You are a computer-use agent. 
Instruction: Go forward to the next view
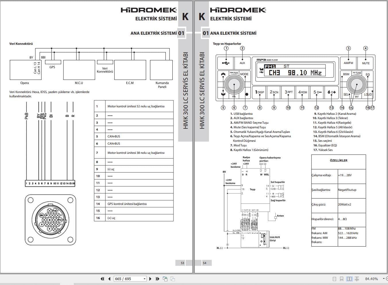pos(173,279)
